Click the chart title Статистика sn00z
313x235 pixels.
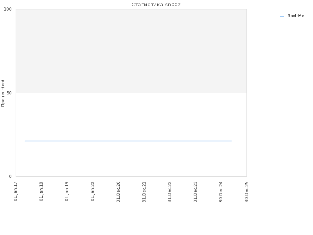(x=156, y=5)
